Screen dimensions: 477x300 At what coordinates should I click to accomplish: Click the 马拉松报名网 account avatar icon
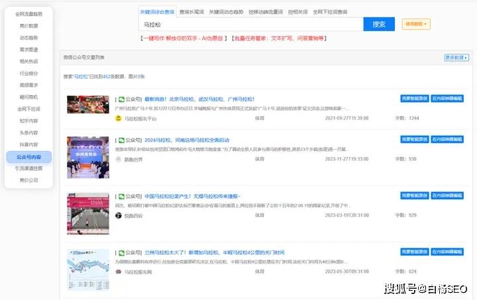click(x=119, y=272)
